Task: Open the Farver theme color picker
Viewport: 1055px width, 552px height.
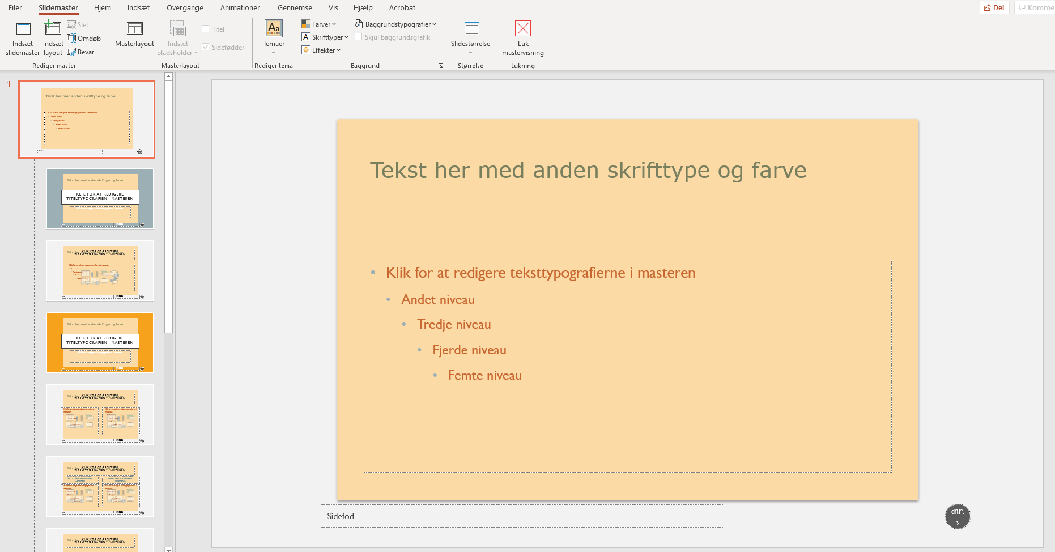Action: click(320, 24)
